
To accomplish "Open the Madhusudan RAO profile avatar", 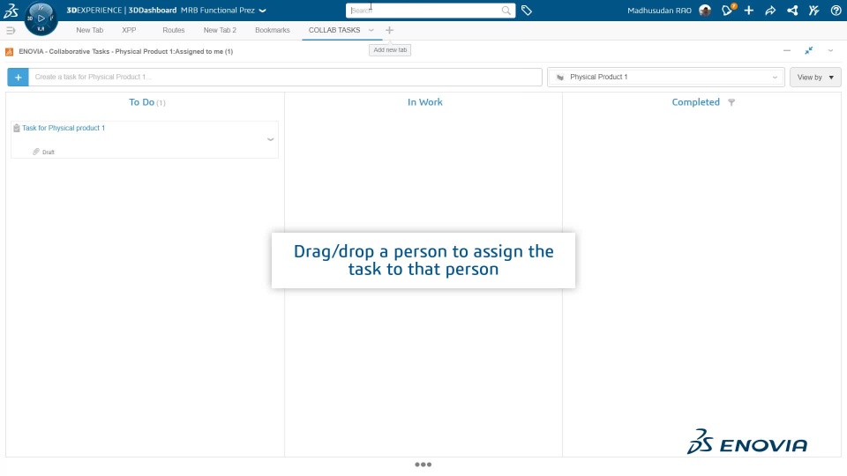I will pyautogui.click(x=705, y=11).
